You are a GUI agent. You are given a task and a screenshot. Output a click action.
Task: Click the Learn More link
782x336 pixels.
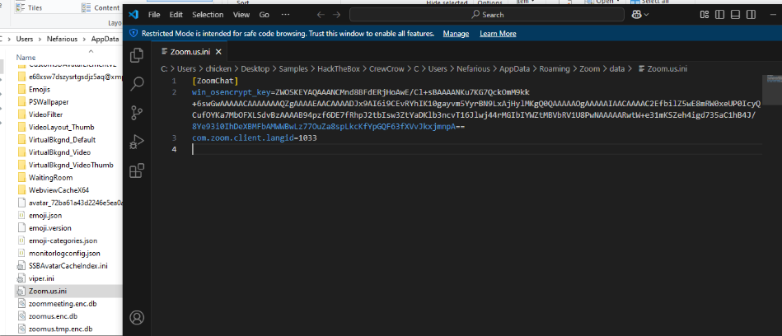point(498,34)
